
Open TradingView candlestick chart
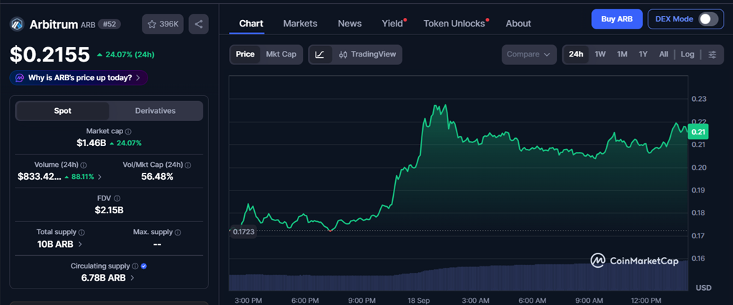tap(367, 54)
